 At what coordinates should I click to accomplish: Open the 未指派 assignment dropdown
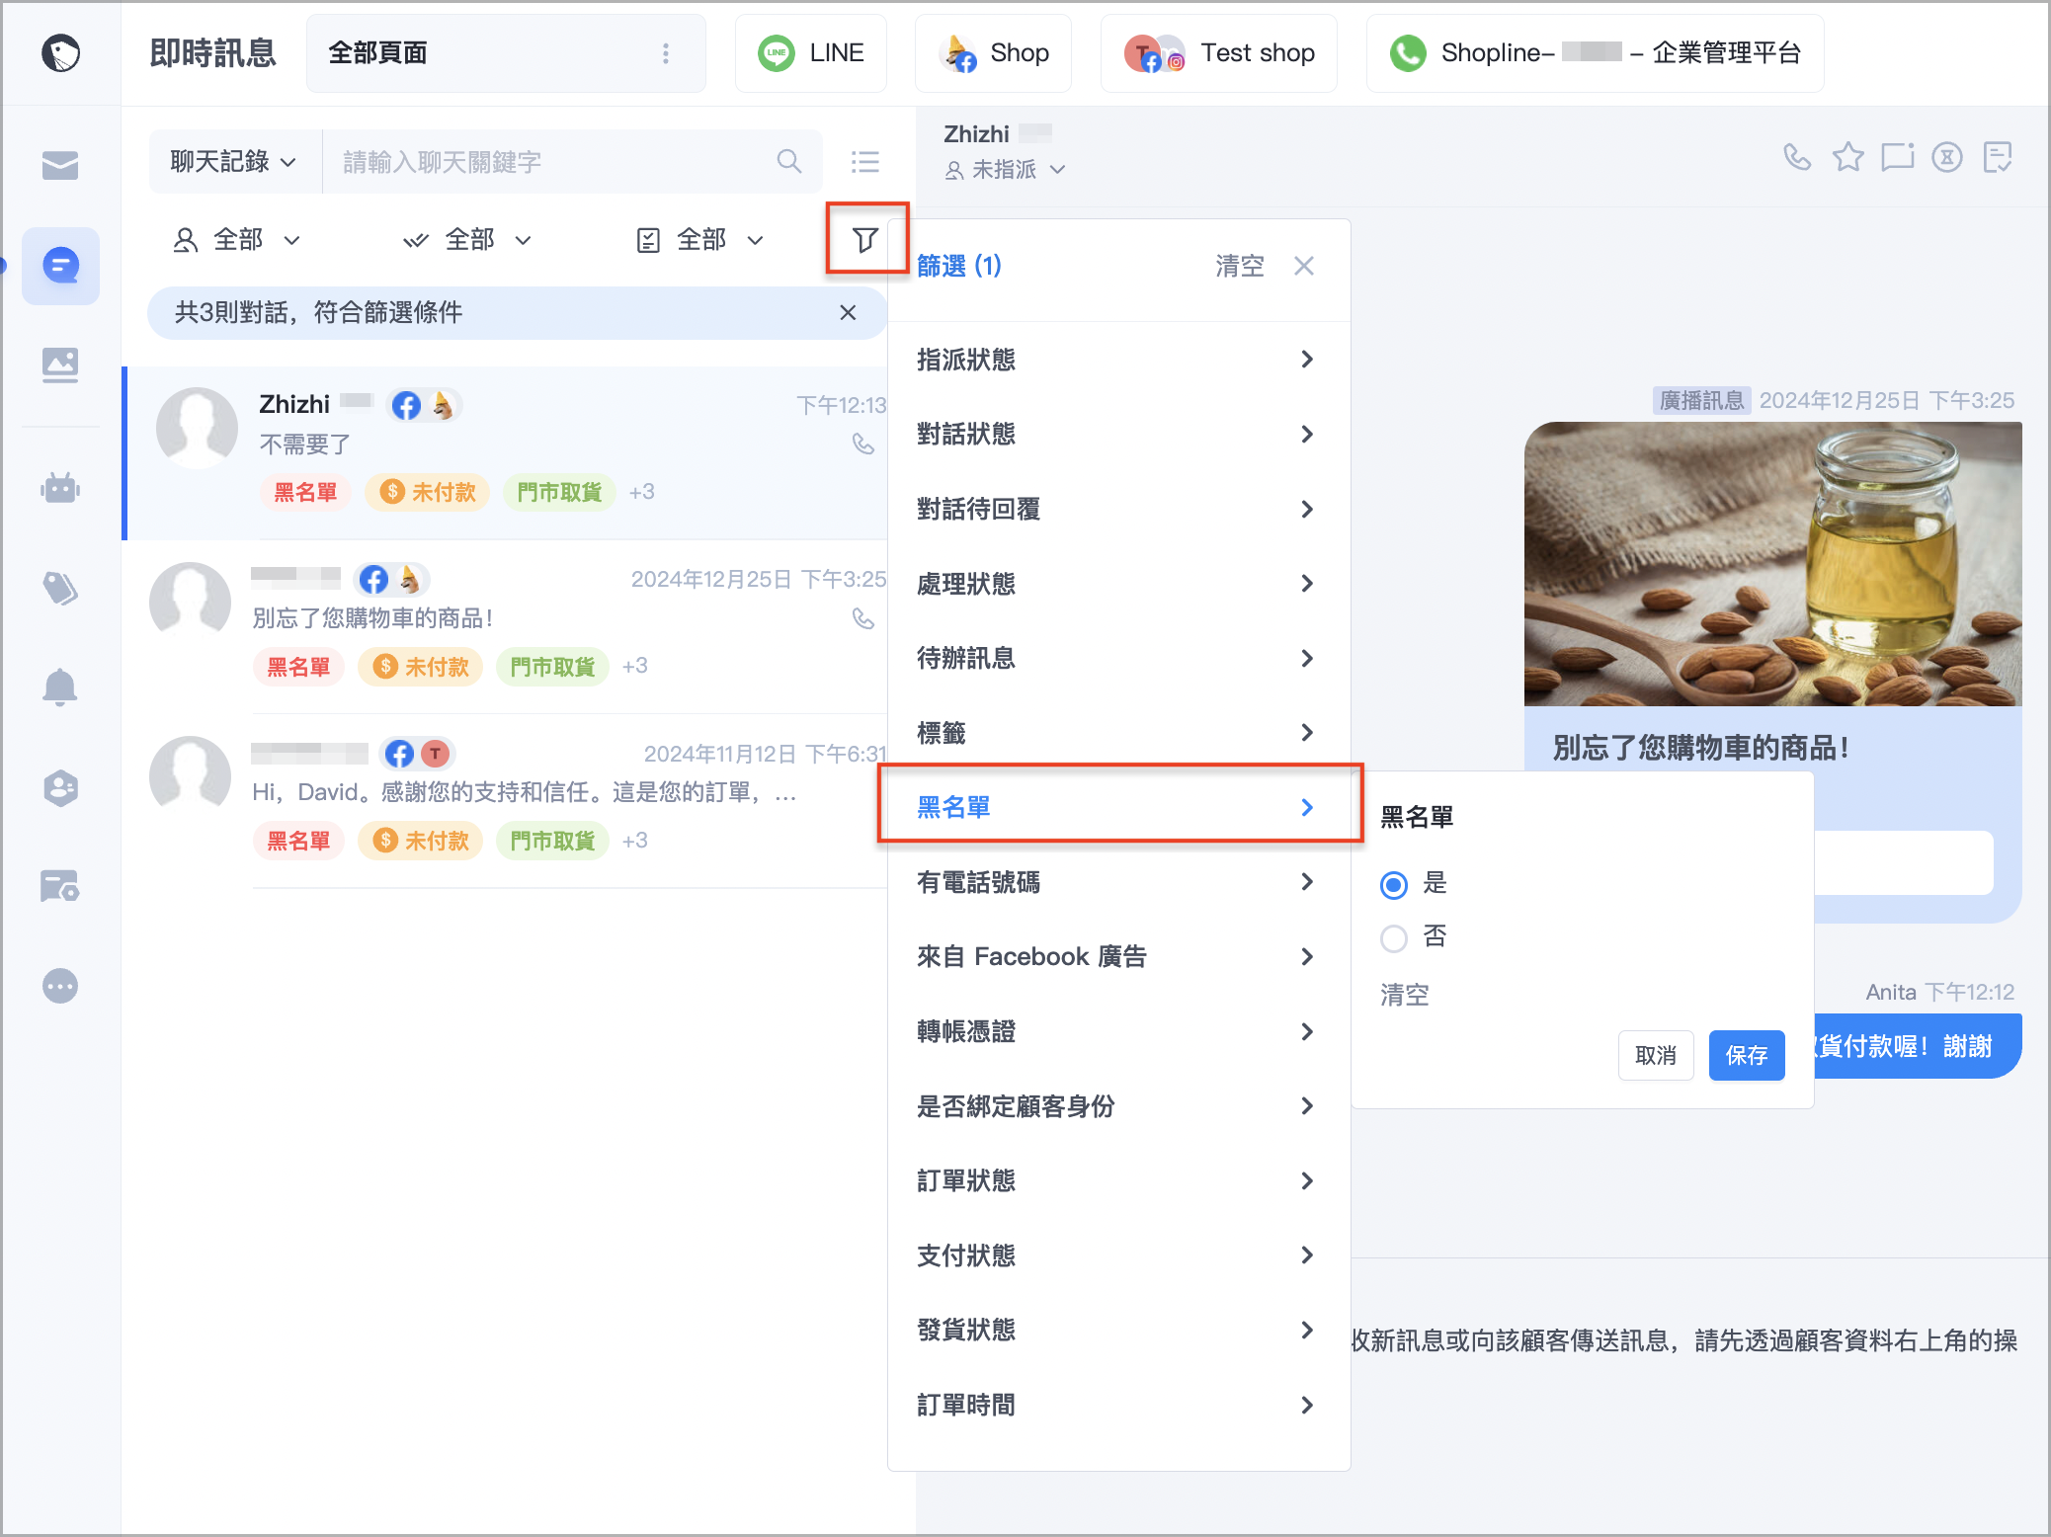pyautogui.click(x=1005, y=170)
